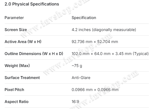This screenshot has width=159, height=109.
Task: Click the 'Screen Size' row label
Action: point(16,30)
